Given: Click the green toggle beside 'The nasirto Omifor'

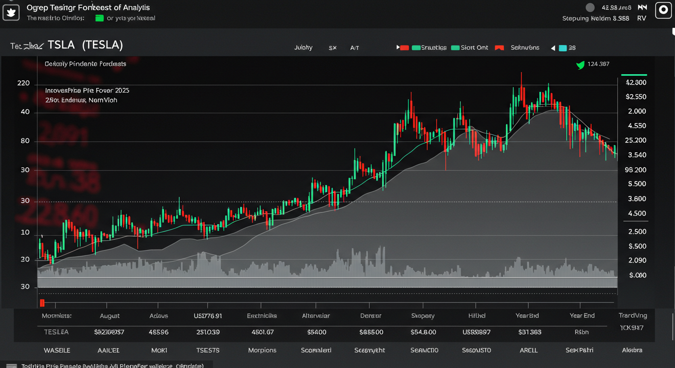Looking at the screenshot, I should click(x=99, y=18).
